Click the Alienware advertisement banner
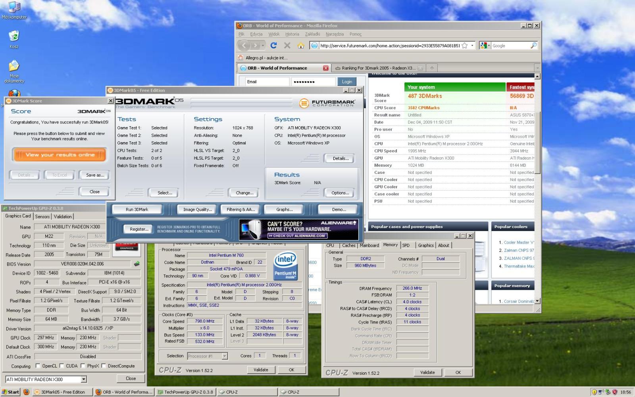Viewport: 635px width, 397px height. coord(298,229)
